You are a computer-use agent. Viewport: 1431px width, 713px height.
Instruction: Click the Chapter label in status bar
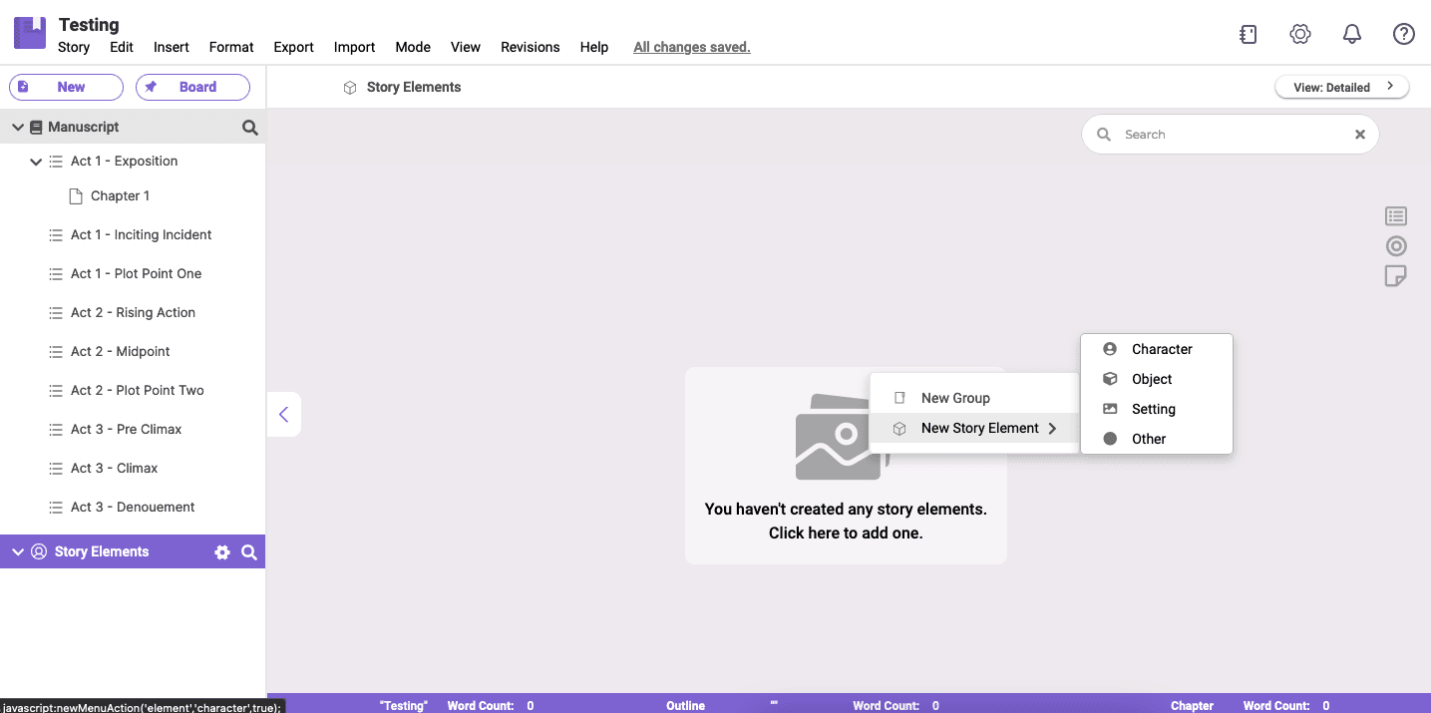(1192, 705)
